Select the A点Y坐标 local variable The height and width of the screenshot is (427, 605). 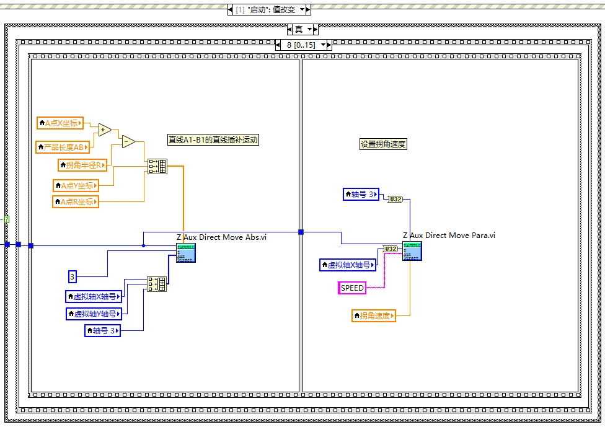point(76,185)
